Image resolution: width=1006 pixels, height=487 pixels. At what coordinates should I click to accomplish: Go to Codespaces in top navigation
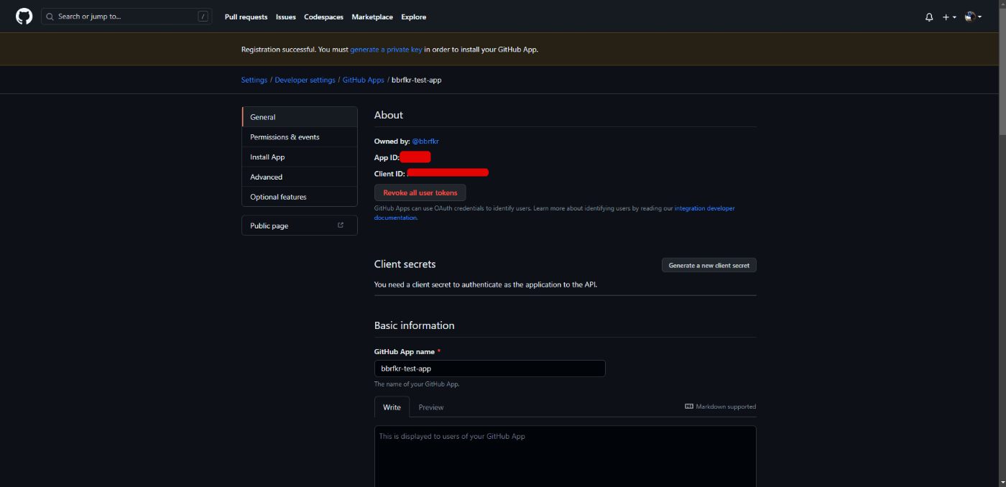(323, 17)
